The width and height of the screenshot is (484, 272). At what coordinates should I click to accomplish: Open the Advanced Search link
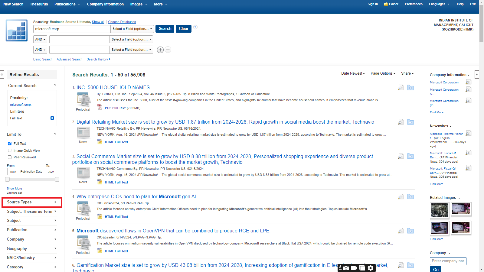pos(70,59)
